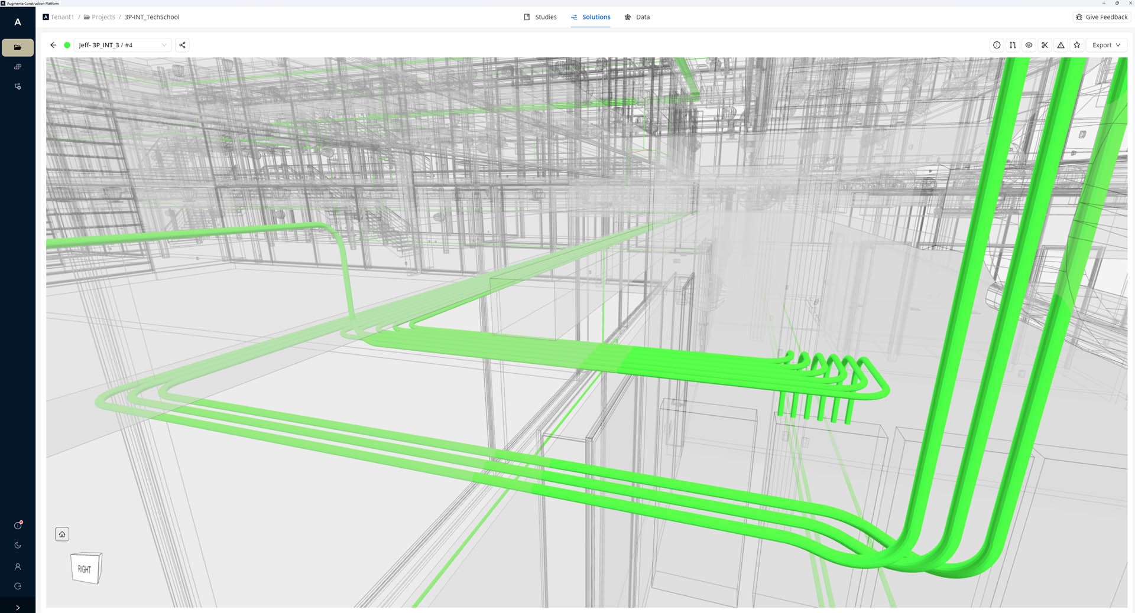Expand the sidebar with bottom chevron
The height and width of the screenshot is (613, 1135).
(18, 607)
